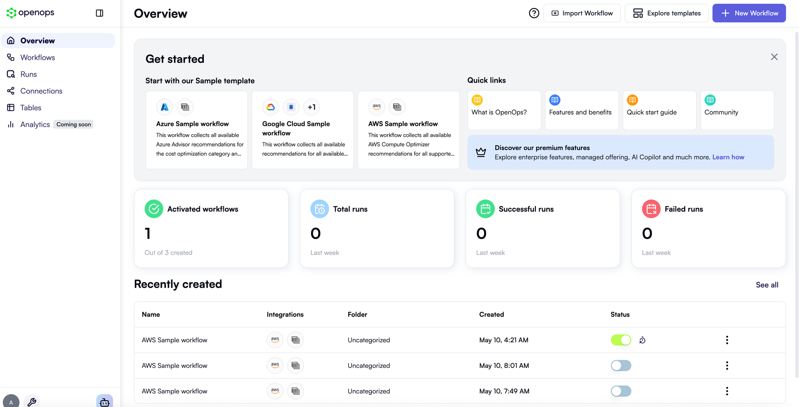
Task: Collapse the sidebar panel icon
Action: click(99, 13)
